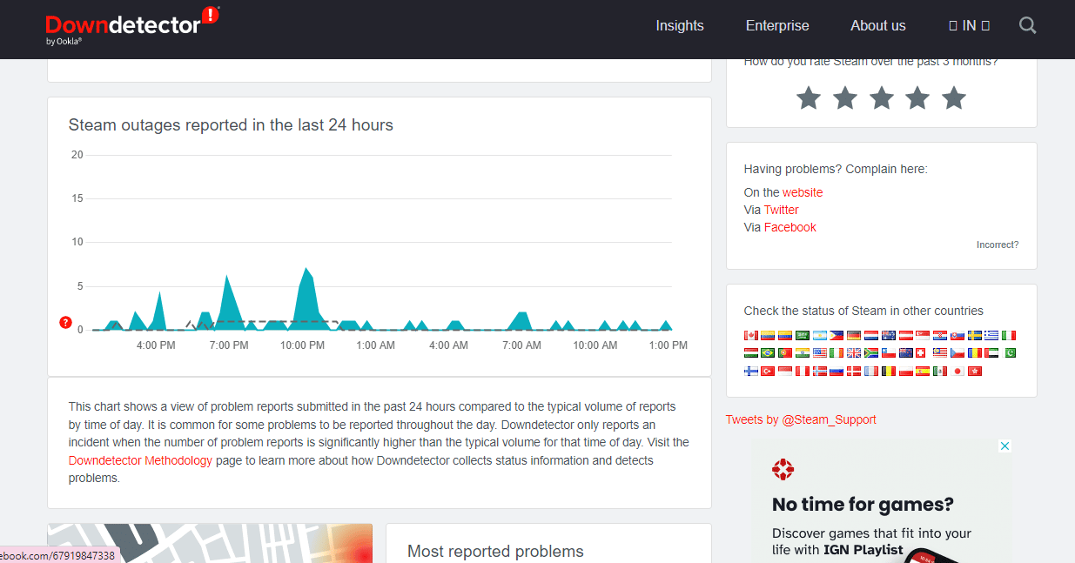Select the Germany flag
The height and width of the screenshot is (563, 1075).
coord(854,335)
